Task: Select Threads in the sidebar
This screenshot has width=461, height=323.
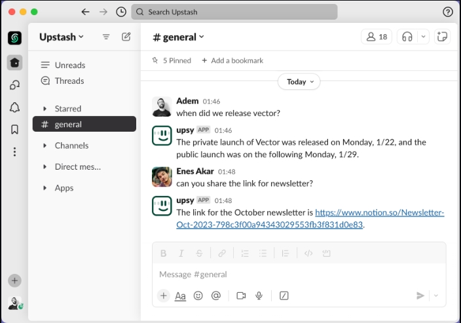Action: coord(69,81)
